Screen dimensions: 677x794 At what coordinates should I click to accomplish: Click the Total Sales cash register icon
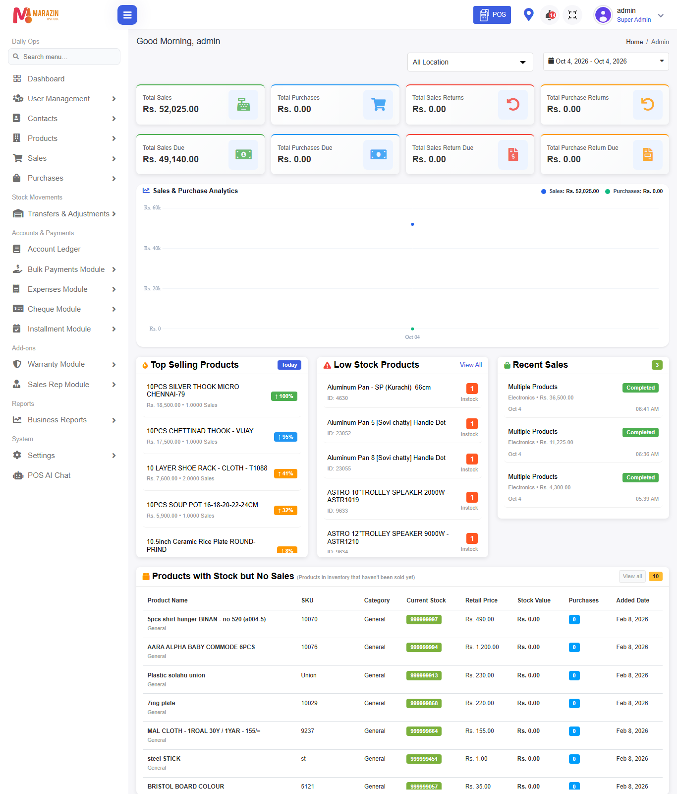tap(243, 104)
